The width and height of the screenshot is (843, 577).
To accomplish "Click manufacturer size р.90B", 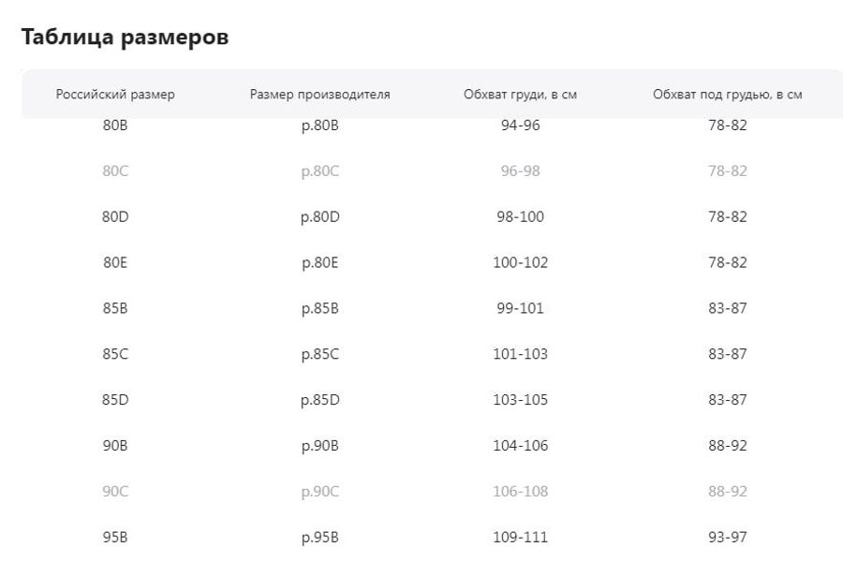I will (x=320, y=446).
